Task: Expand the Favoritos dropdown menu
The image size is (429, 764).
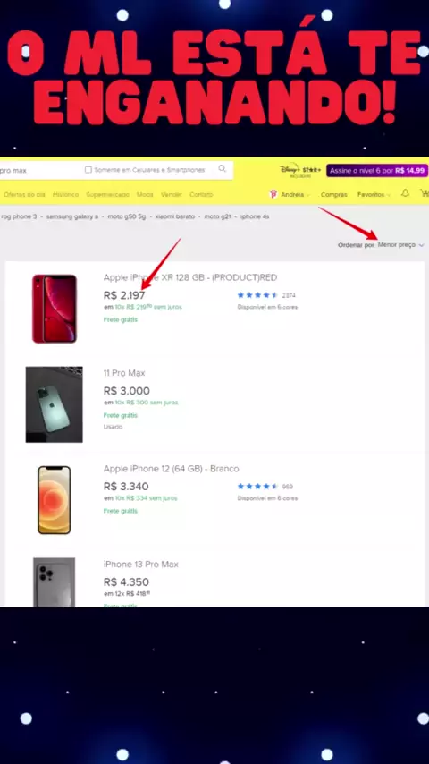Action: coord(374,194)
